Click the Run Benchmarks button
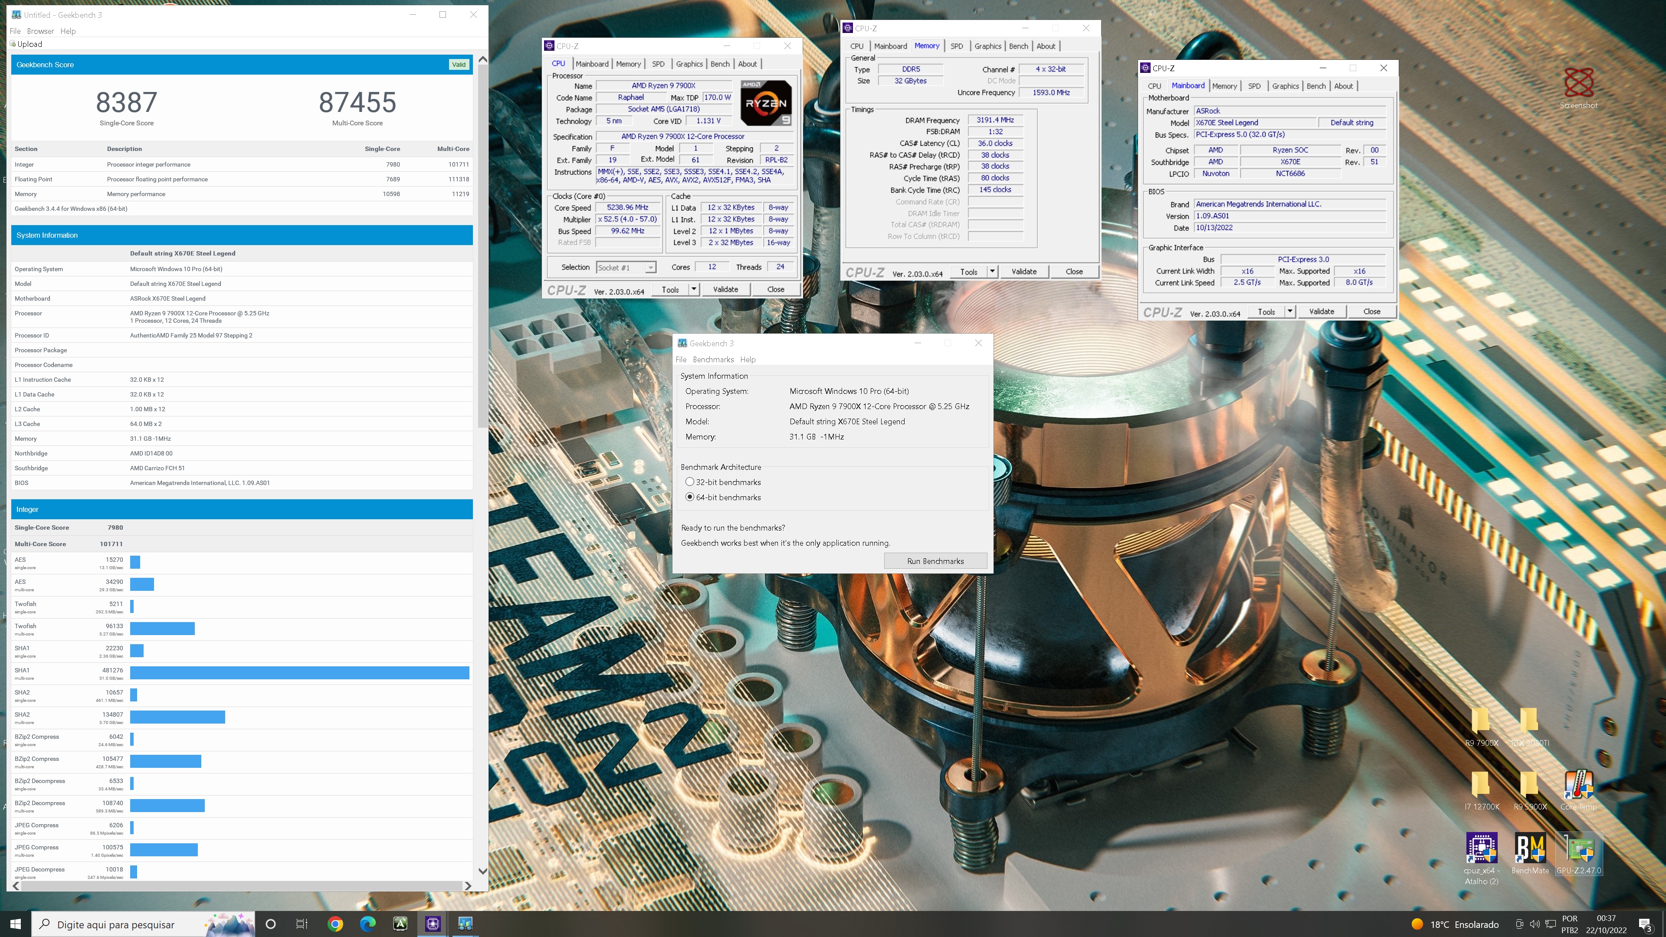 click(x=935, y=560)
